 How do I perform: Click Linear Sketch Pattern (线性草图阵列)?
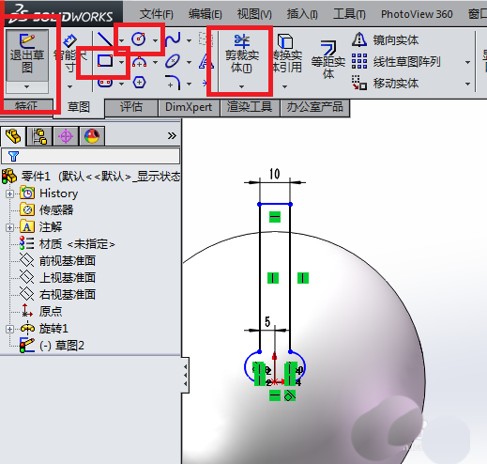pos(396,62)
